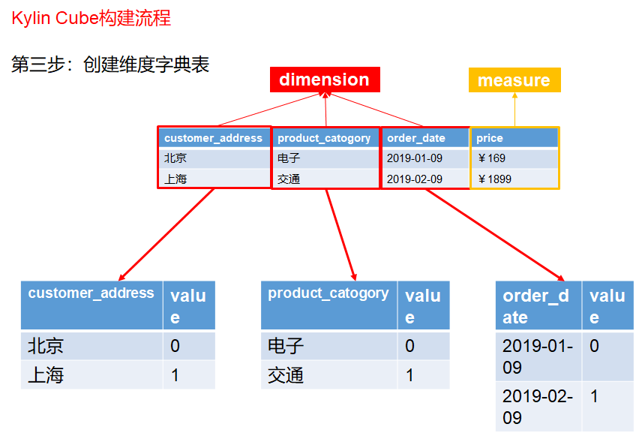Image resolution: width=636 pixels, height=439 pixels.
Task: Select 'product_catogory' header in the four-column source table
Action: 324,138
